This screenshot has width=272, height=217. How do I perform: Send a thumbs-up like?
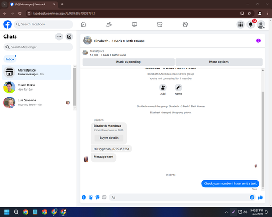pyautogui.click(x=261, y=197)
